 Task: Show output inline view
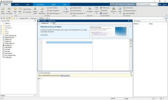click(131, 43)
